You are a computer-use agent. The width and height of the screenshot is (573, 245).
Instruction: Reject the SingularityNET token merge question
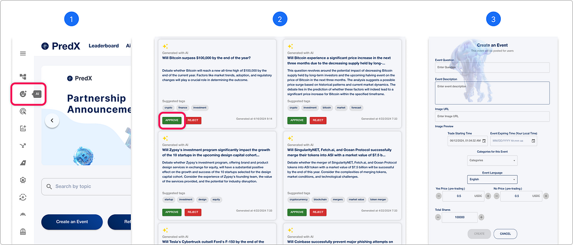[318, 212]
